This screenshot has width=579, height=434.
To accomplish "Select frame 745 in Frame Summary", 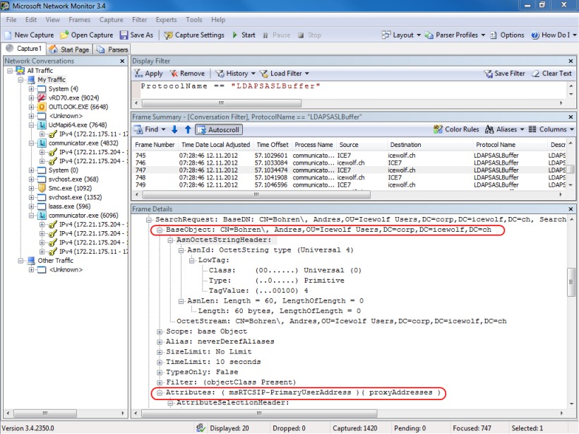I will (349, 156).
